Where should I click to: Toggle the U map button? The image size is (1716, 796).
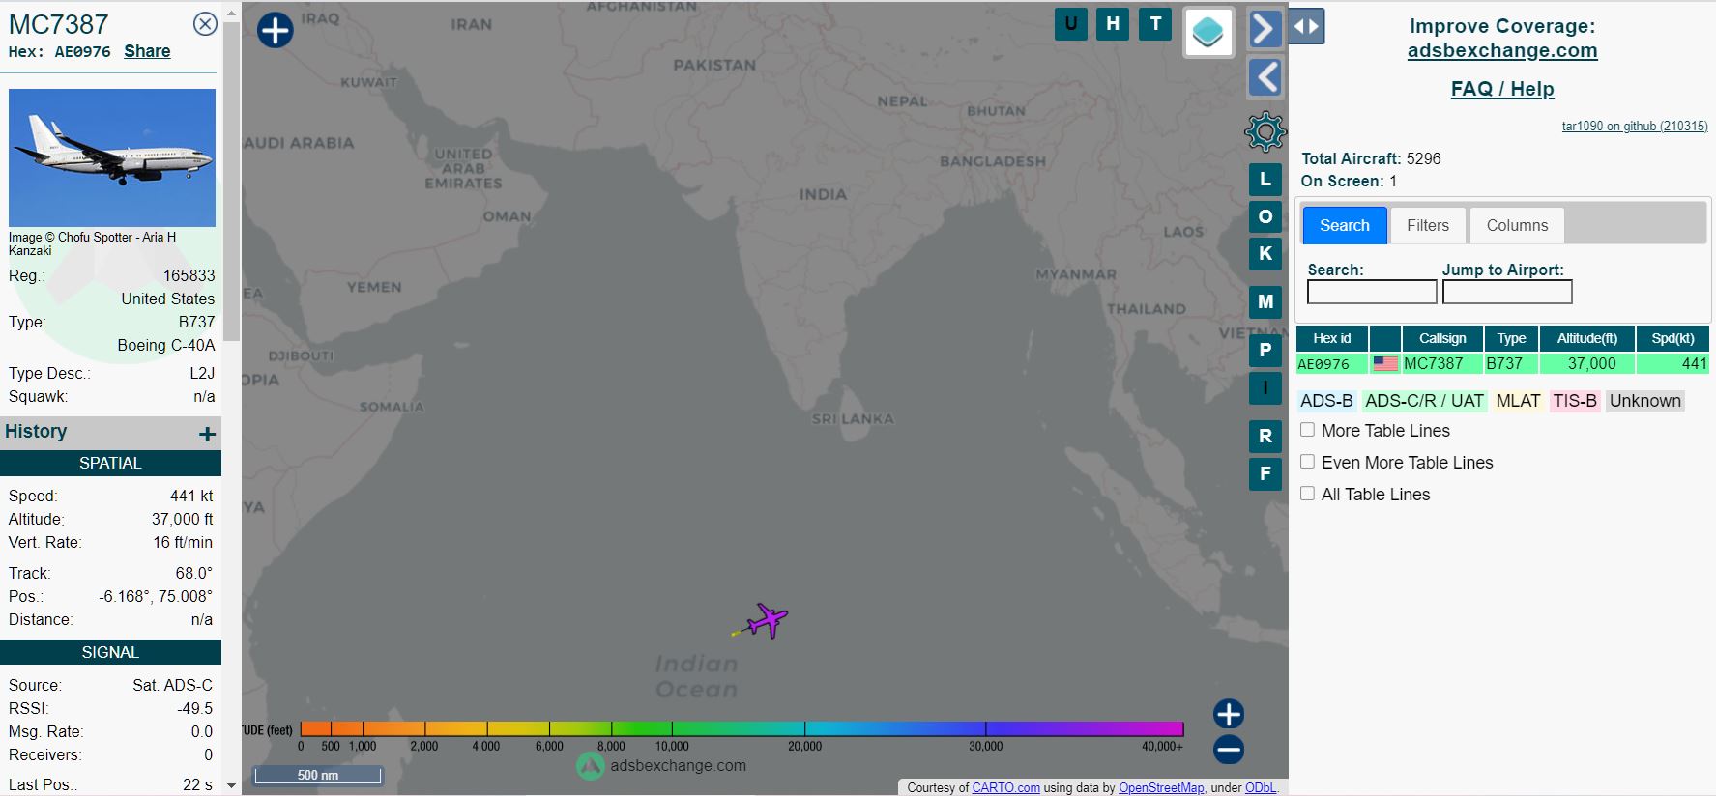click(x=1071, y=24)
